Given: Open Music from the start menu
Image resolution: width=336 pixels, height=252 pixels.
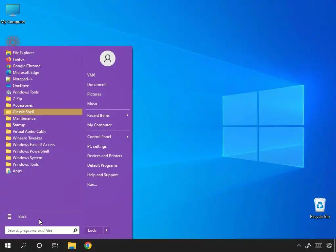Looking at the screenshot, I should coord(107,103).
